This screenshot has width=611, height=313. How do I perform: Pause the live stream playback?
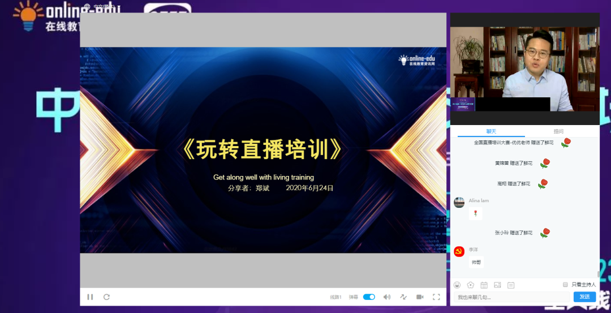(x=90, y=297)
